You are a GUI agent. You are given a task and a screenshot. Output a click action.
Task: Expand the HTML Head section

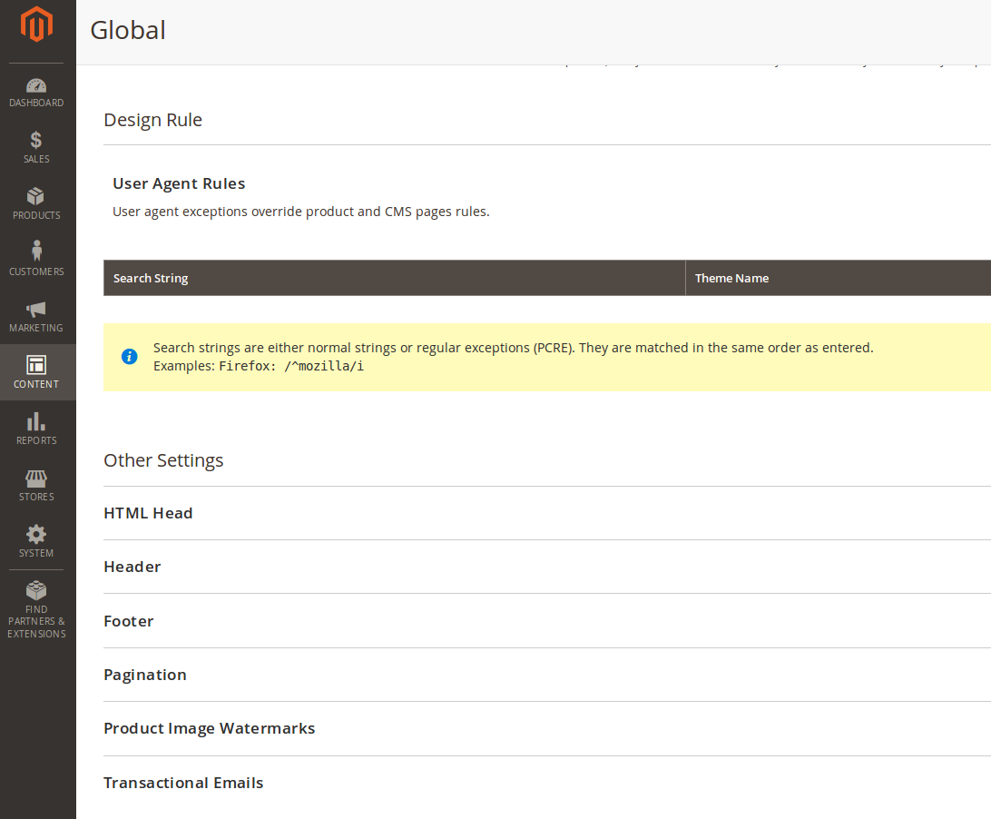[148, 513]
